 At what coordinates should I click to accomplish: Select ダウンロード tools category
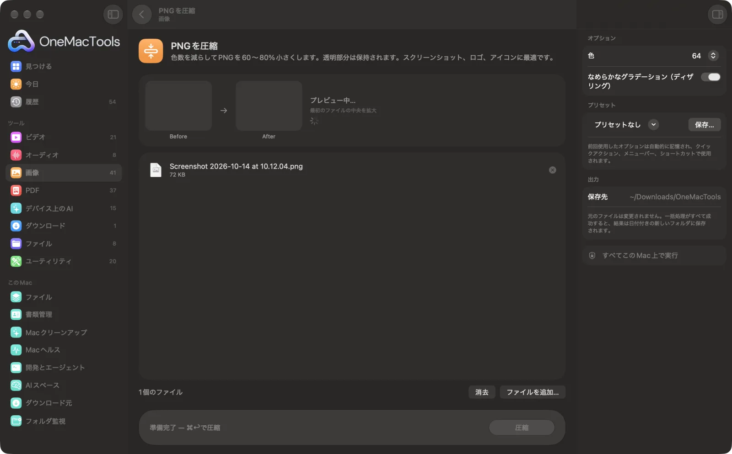tap(64, 226)
